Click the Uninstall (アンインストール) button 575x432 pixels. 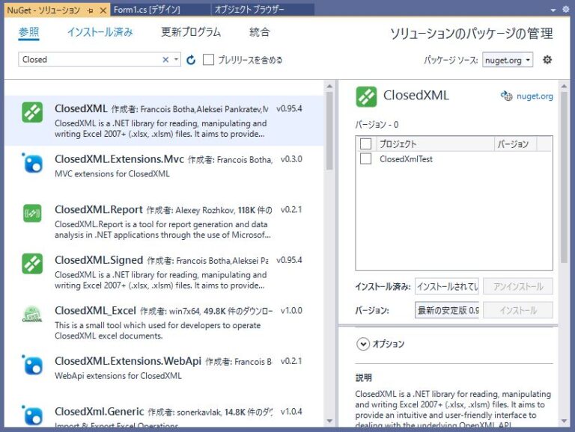click(518, 286)
